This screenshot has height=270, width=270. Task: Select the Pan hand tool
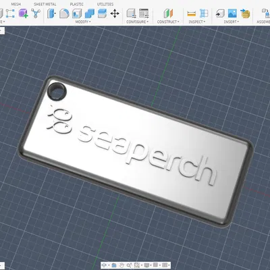[x=122, y=265]
